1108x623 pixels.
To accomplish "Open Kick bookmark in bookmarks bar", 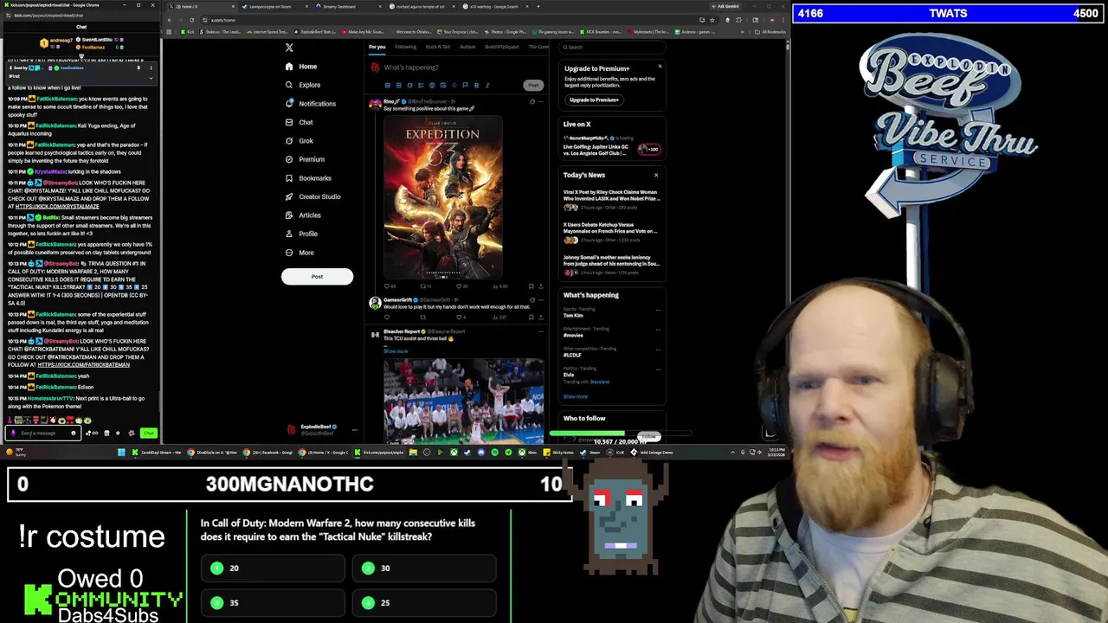I will [190, 32].
